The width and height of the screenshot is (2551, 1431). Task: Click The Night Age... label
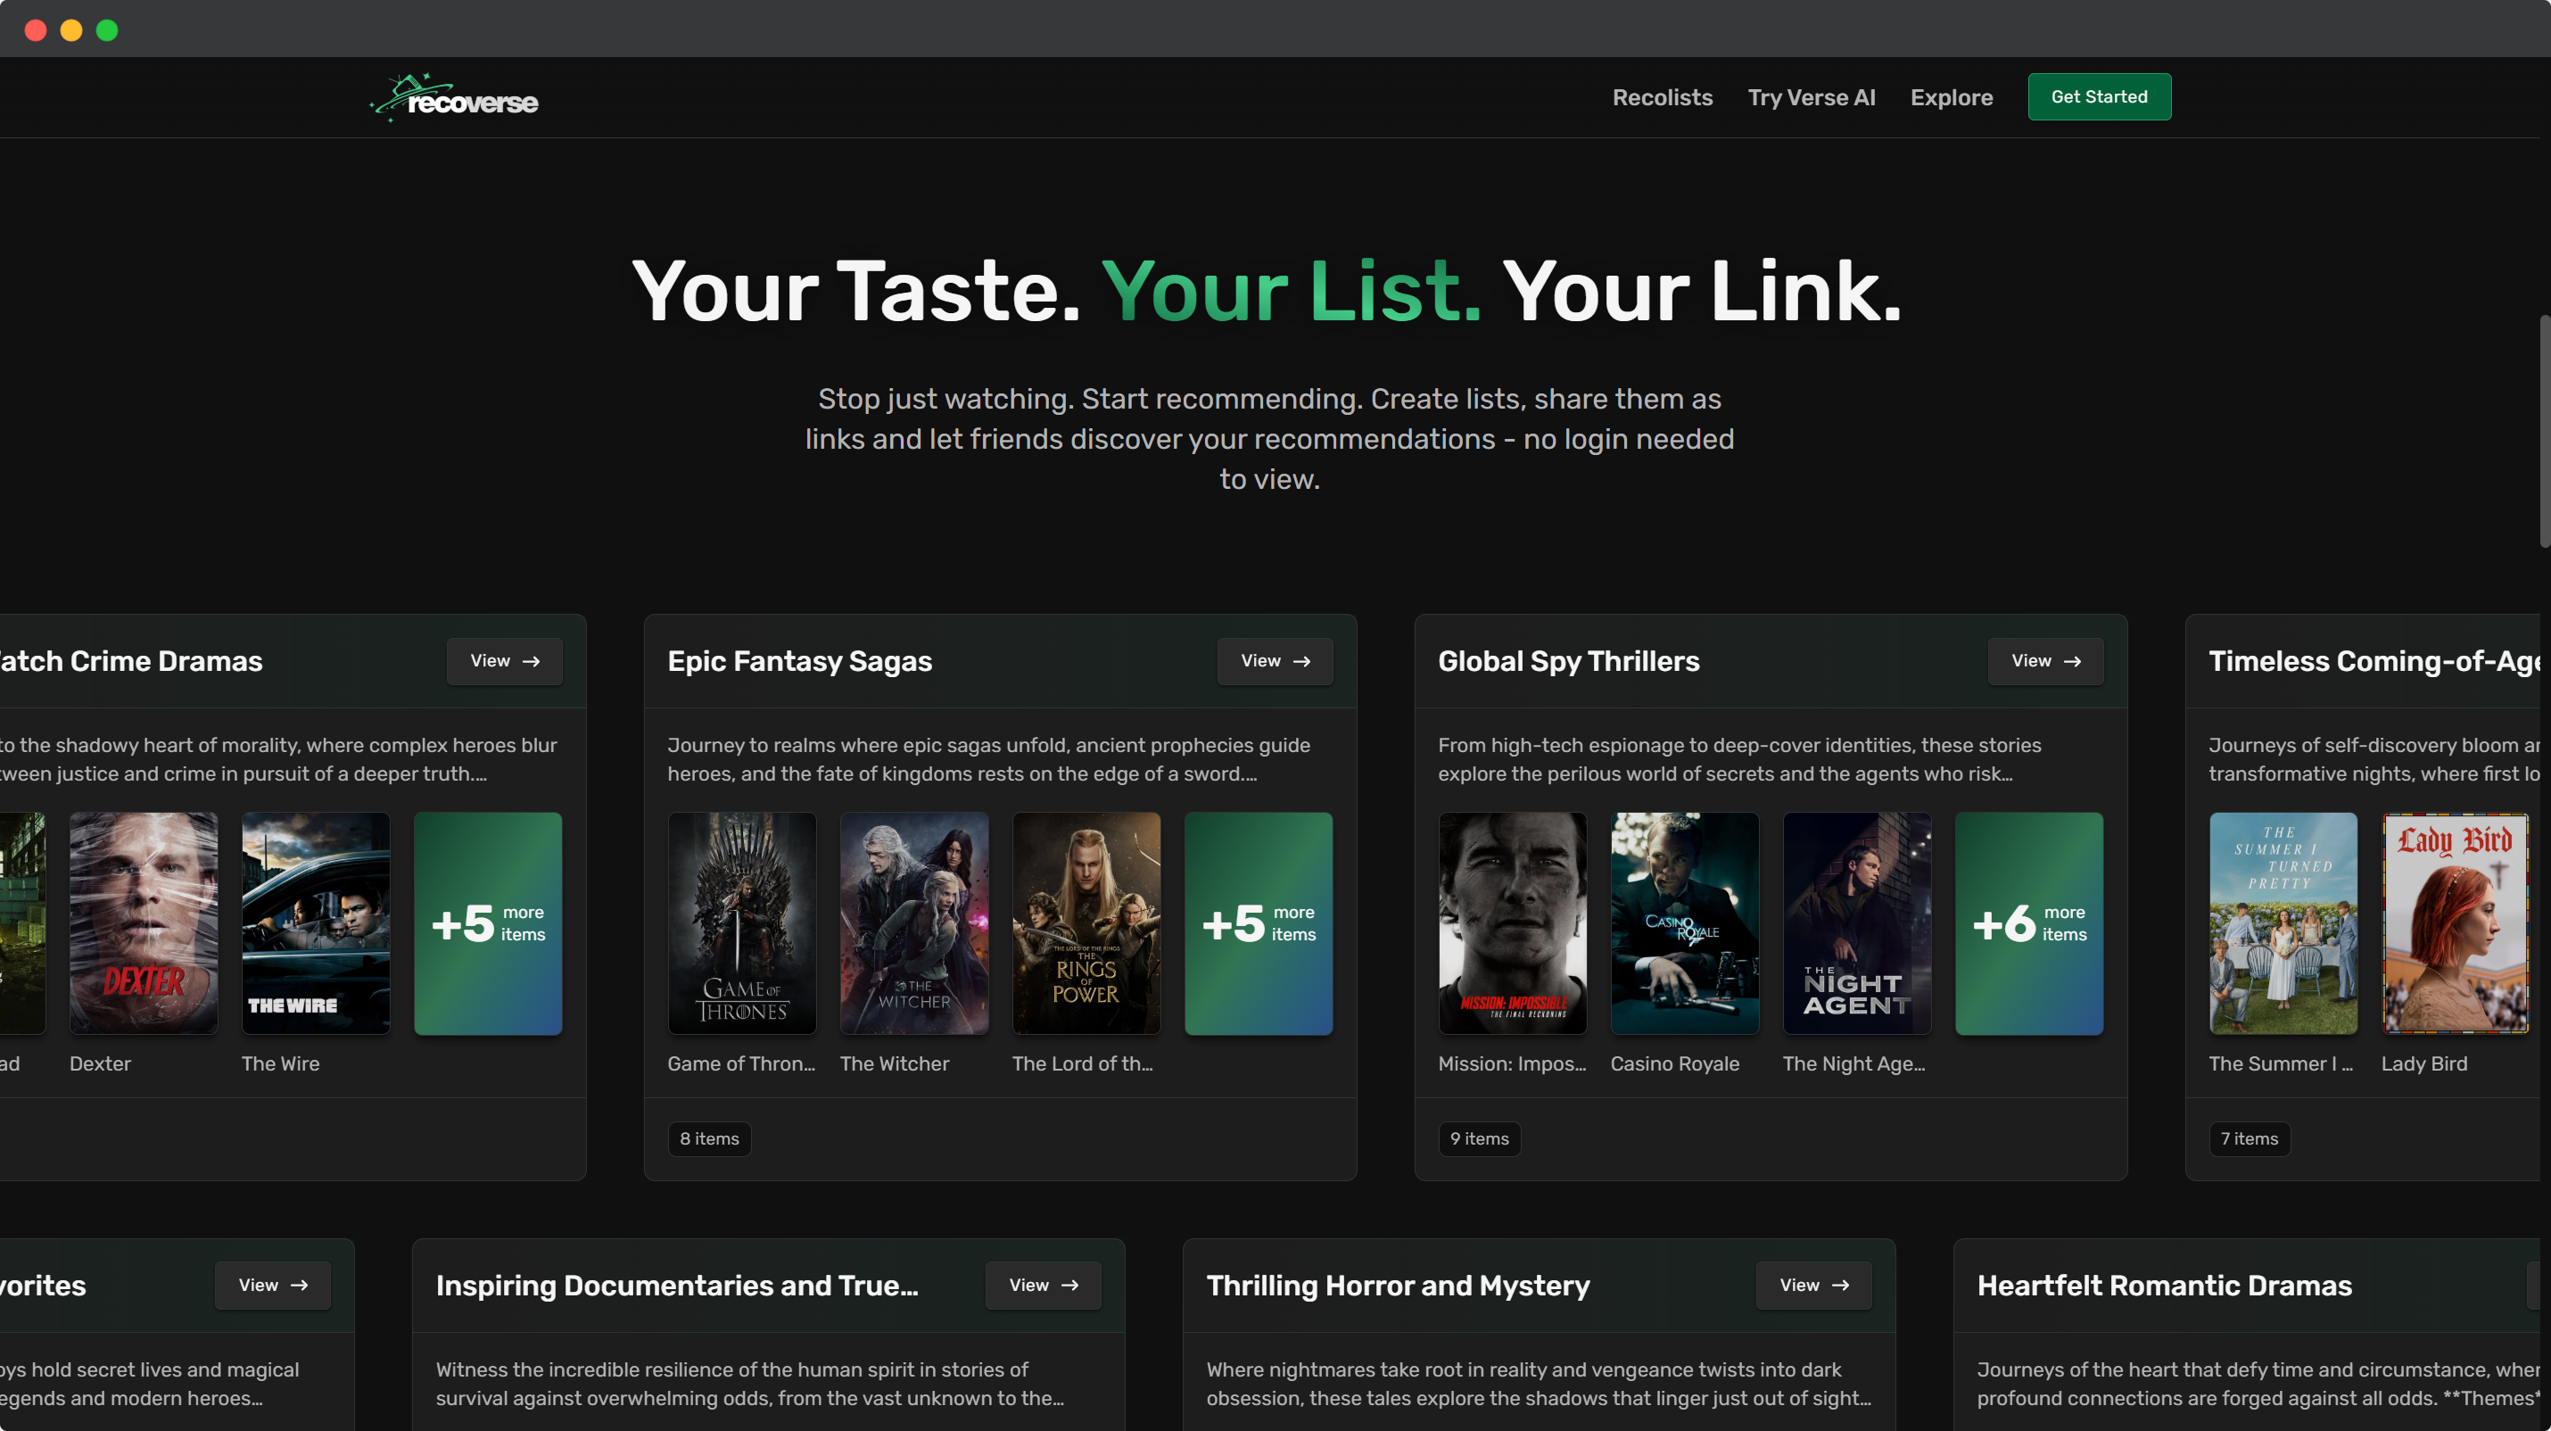[x=1853, y=1063]
